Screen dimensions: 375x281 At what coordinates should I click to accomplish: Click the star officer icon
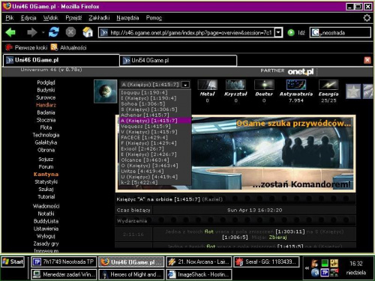(353, 91)
